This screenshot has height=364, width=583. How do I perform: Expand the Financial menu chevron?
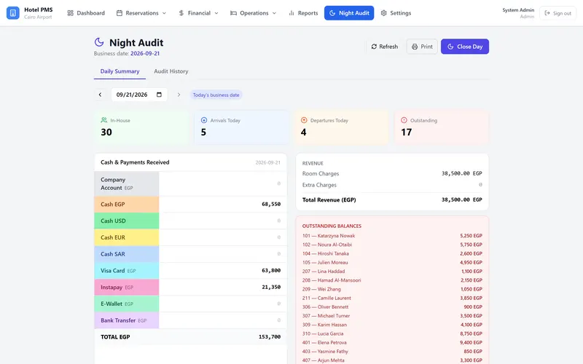coord(216,13)
